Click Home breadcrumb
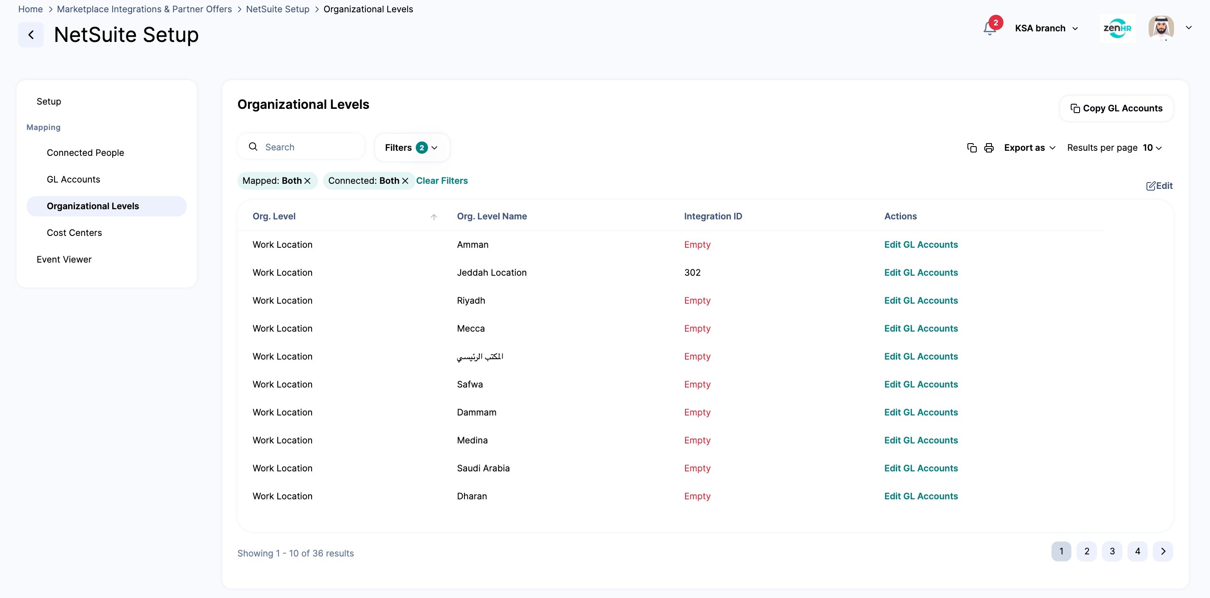Image resolution: width=1210 pixels, height=598 pixels. pyautogui.click(x=30, y=9)
